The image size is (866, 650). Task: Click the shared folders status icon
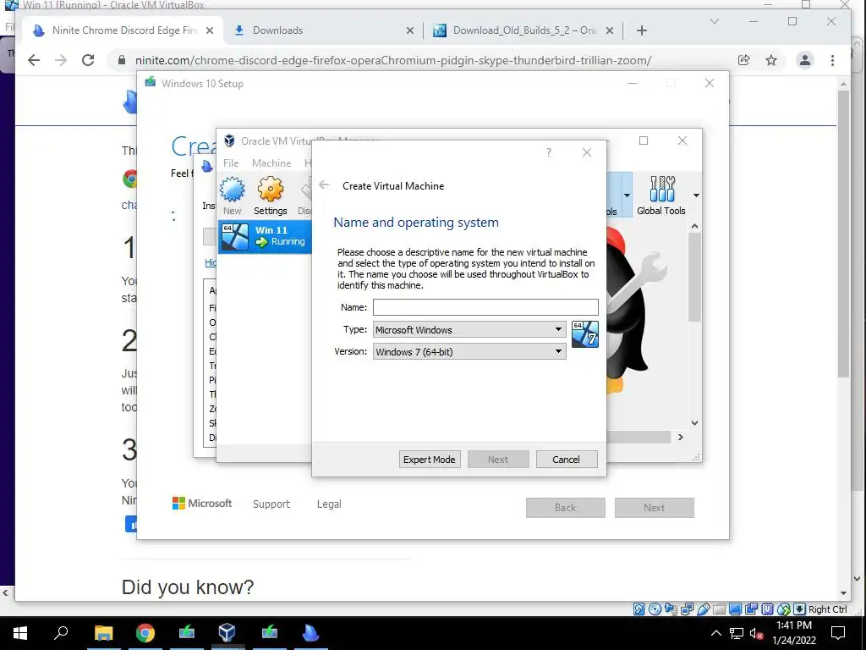coord(719,609)
